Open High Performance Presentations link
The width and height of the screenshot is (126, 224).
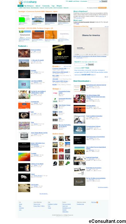coord(95,137)
